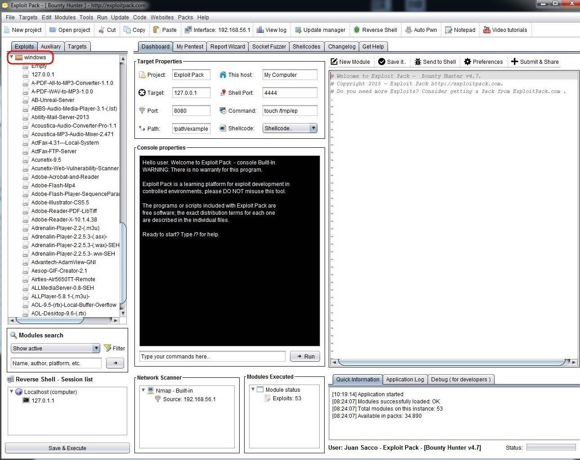Open the Shellcode dropdown
The width and height of the screenshot is (580, 460).
pyautogui.click(x=313, y=128)
